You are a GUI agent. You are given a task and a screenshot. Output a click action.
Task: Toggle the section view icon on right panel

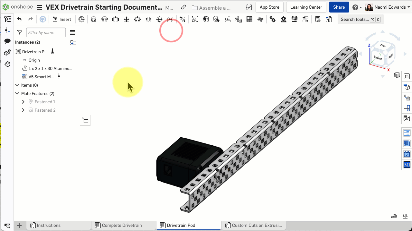398,75
